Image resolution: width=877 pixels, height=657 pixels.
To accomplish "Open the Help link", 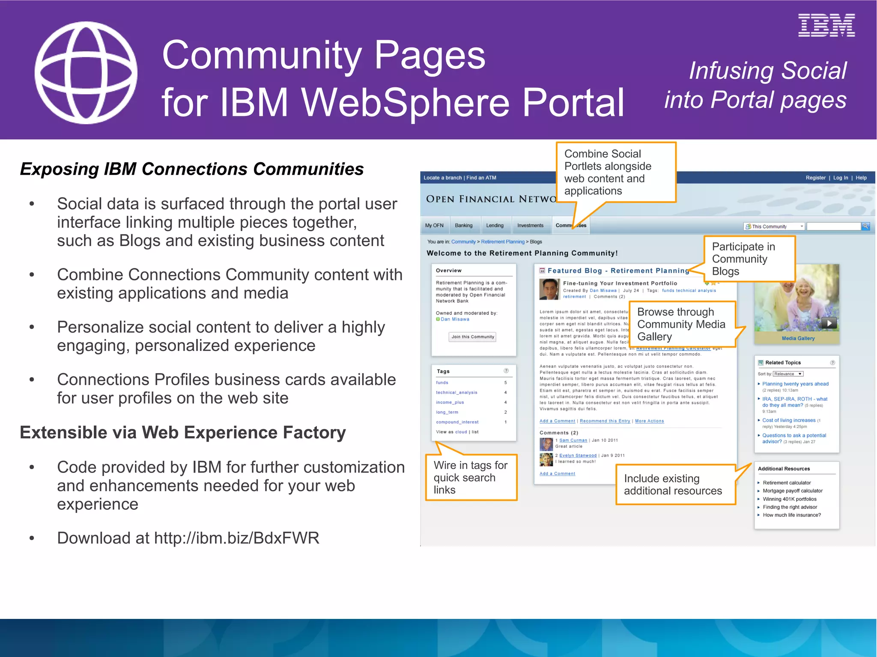I will (x=861, y=178).
